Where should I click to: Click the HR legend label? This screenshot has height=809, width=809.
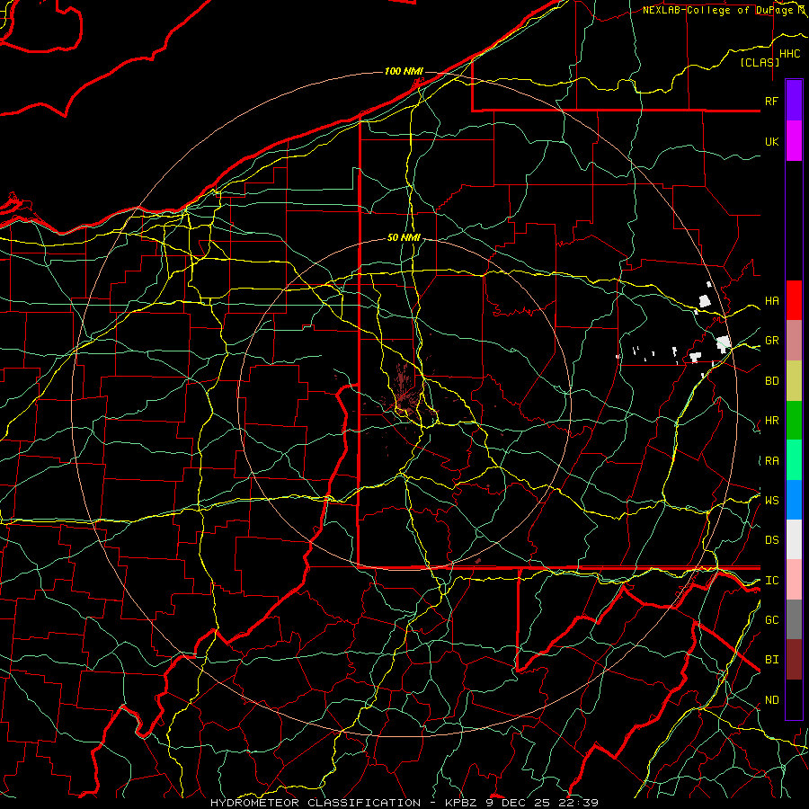click(771, 421)
